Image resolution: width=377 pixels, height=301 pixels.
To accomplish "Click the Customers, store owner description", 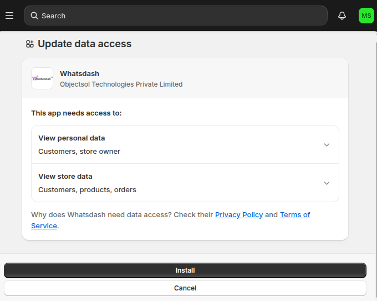I will click(x=79, y=152).
